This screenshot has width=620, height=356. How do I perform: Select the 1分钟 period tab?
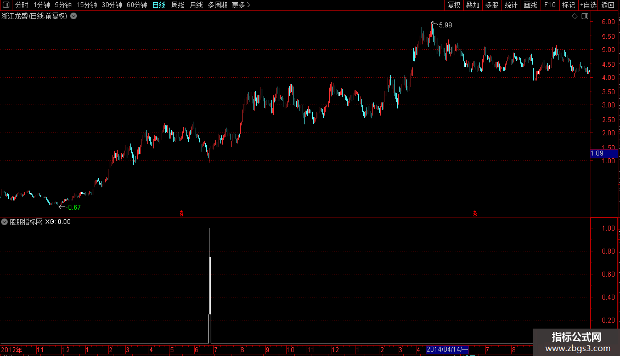click(x=42, y=5)
